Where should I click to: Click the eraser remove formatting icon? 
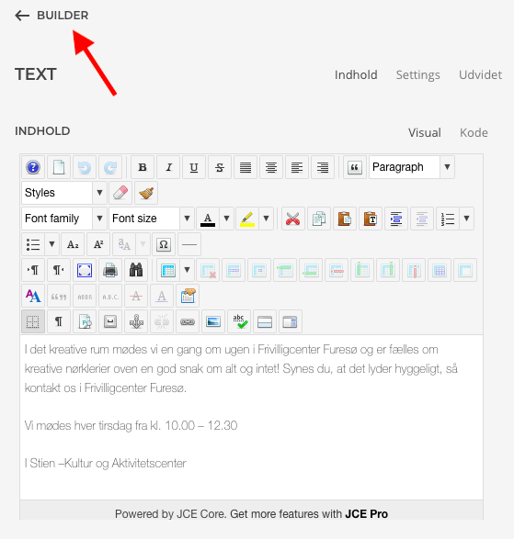pos(120,193)
